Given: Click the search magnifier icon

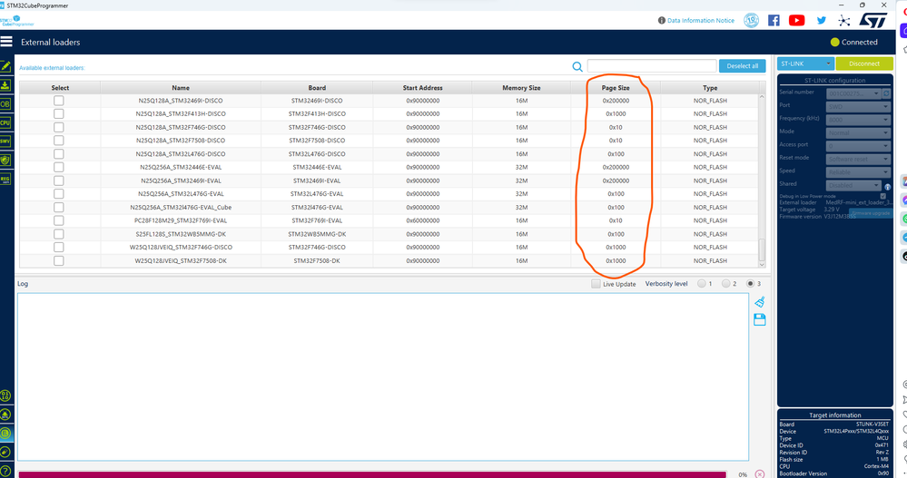Looking at the screenshot, I should coord(577,66).
